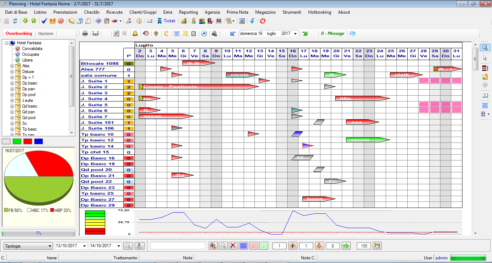Expand the Qd pool folder
This screenshot has width=492, height=263.
[x=12, y=118]
